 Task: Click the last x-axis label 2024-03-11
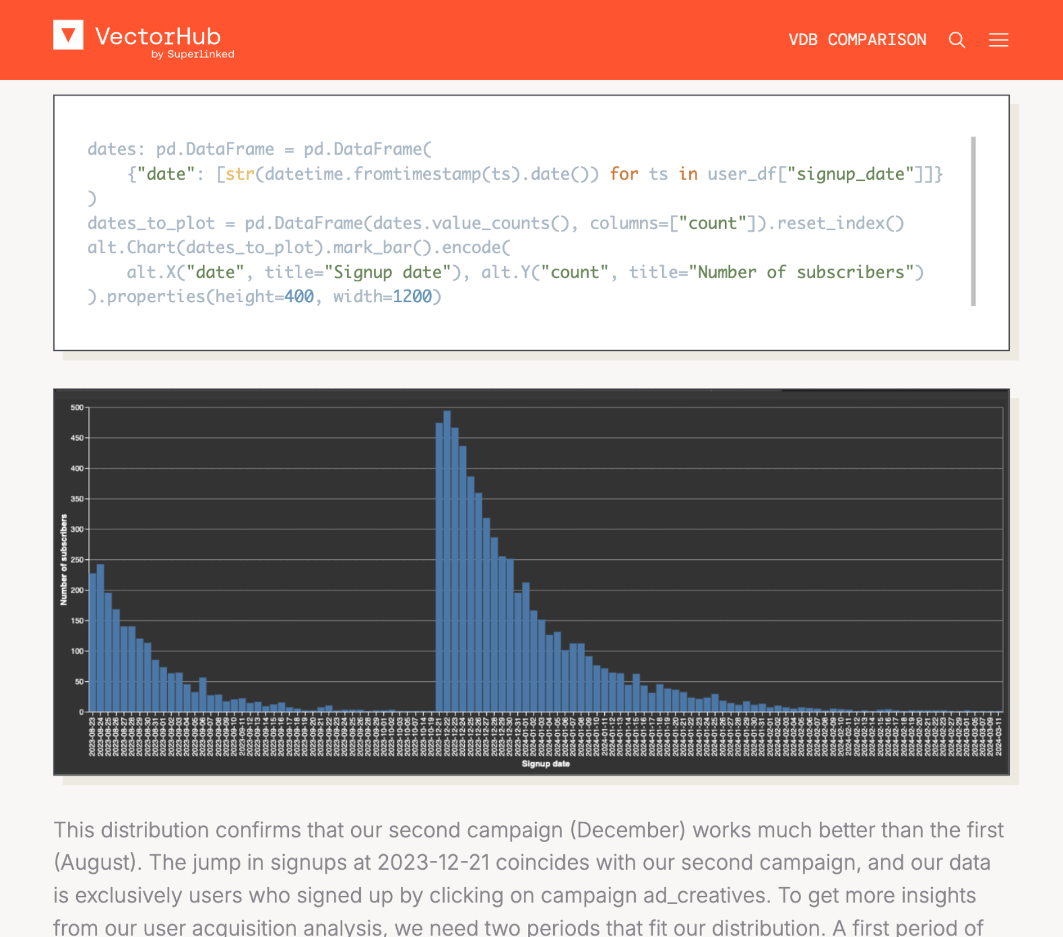click(x=999, y=735)
